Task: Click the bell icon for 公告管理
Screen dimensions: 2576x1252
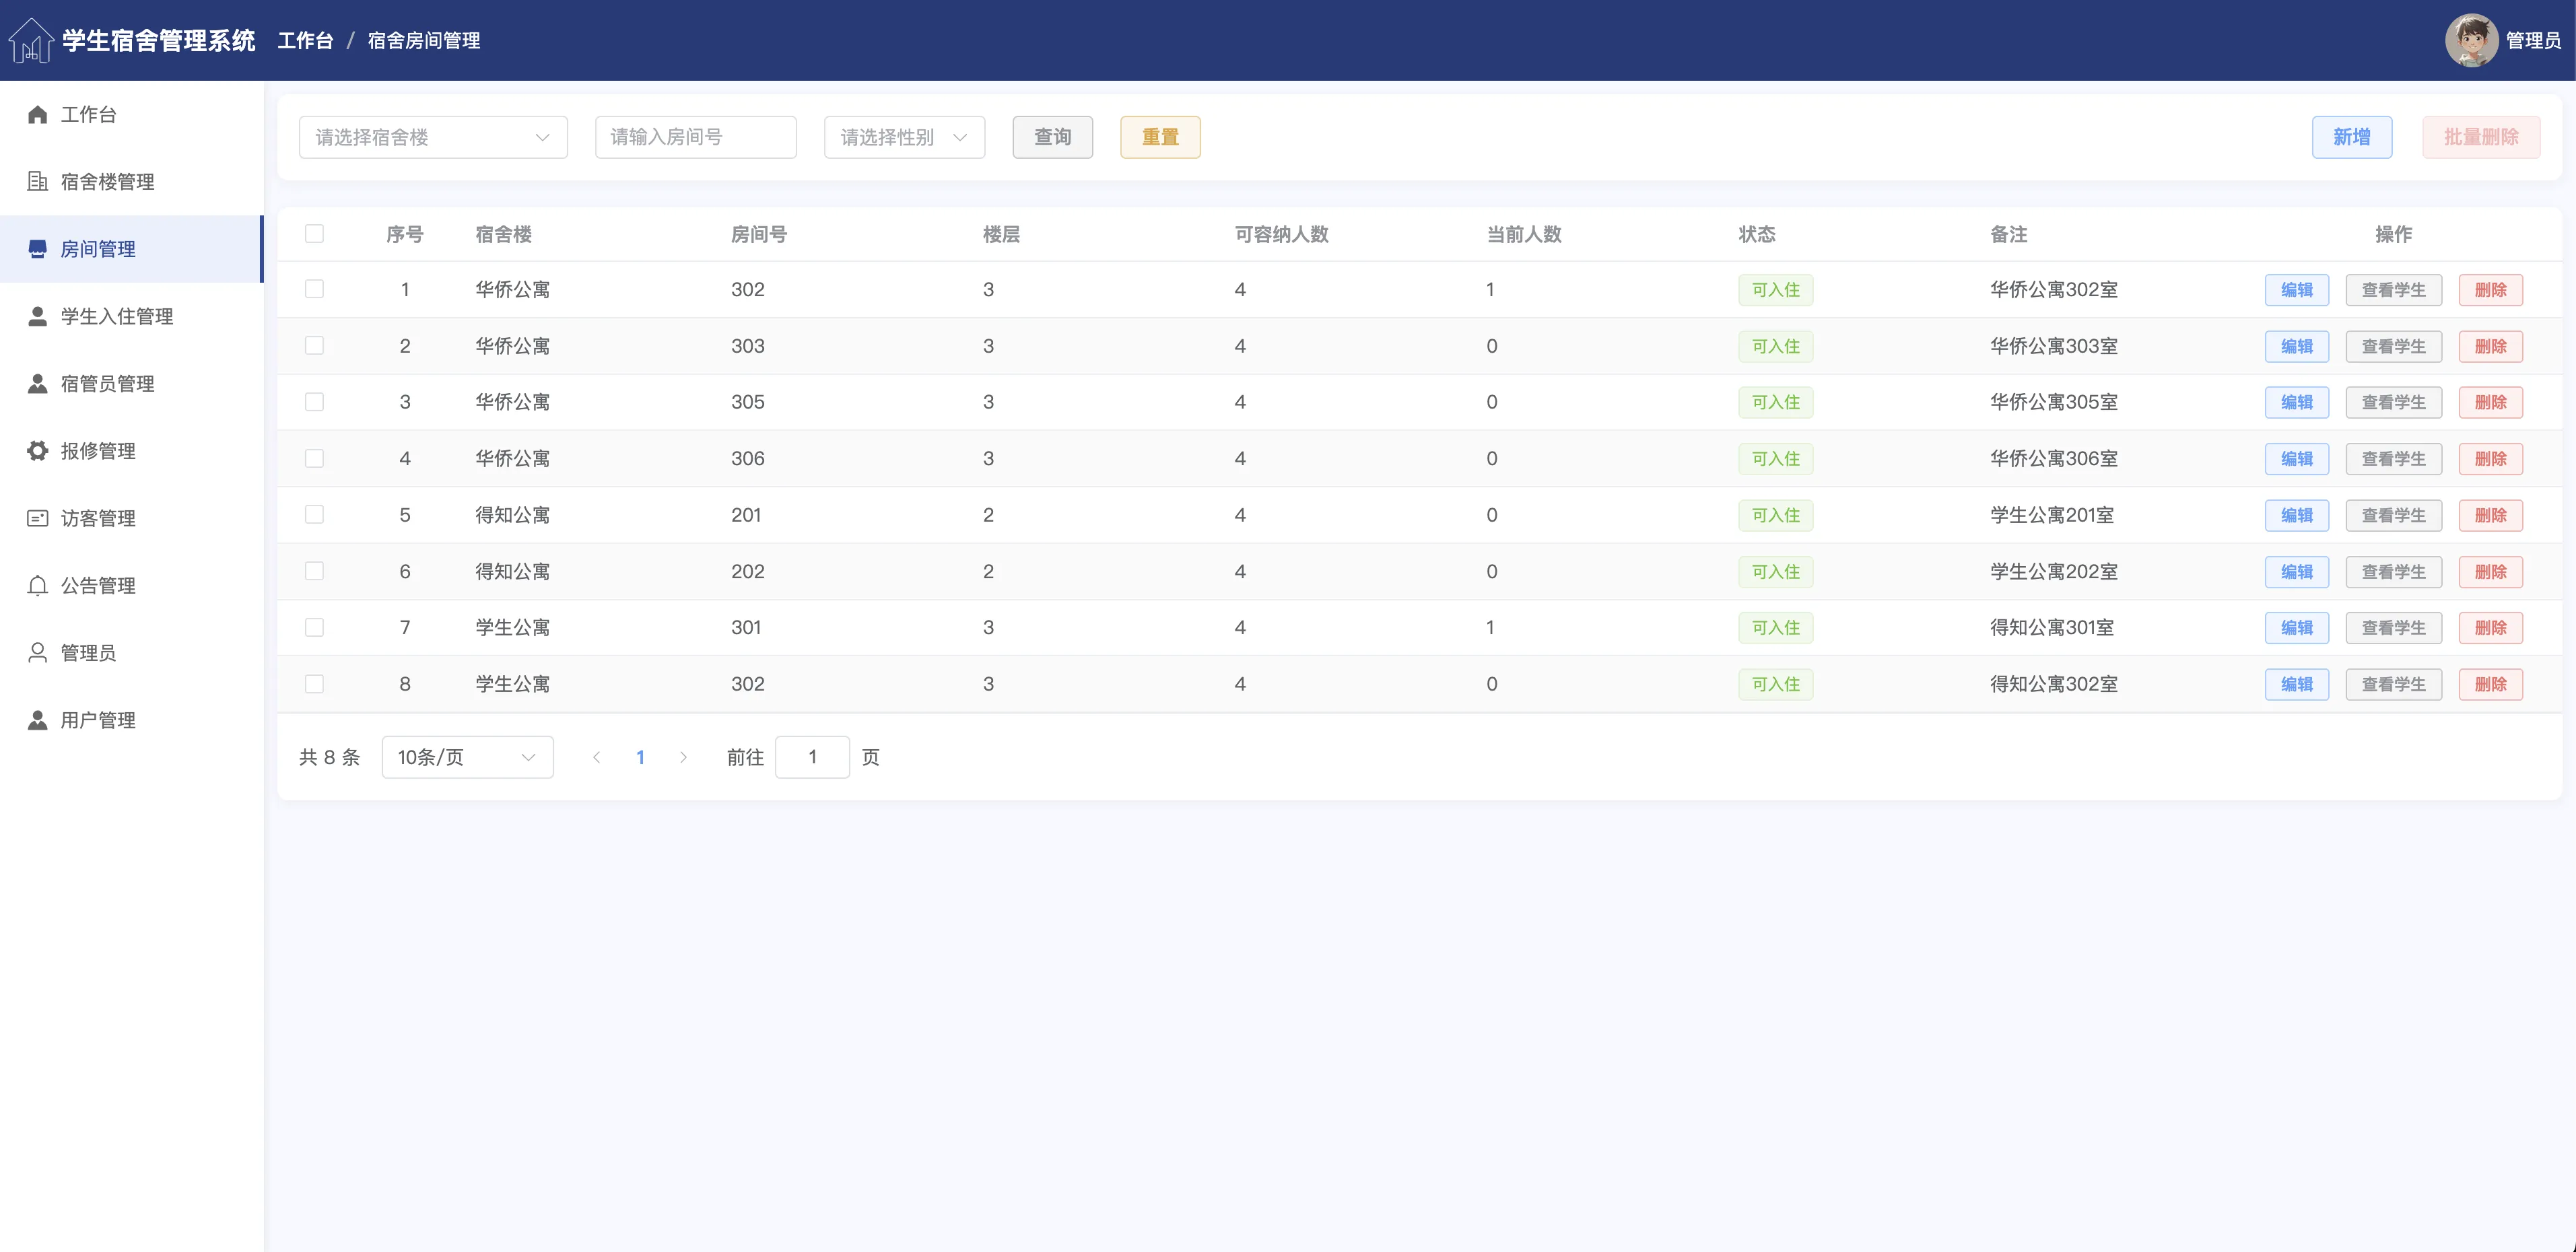Action: pos(38,585)
